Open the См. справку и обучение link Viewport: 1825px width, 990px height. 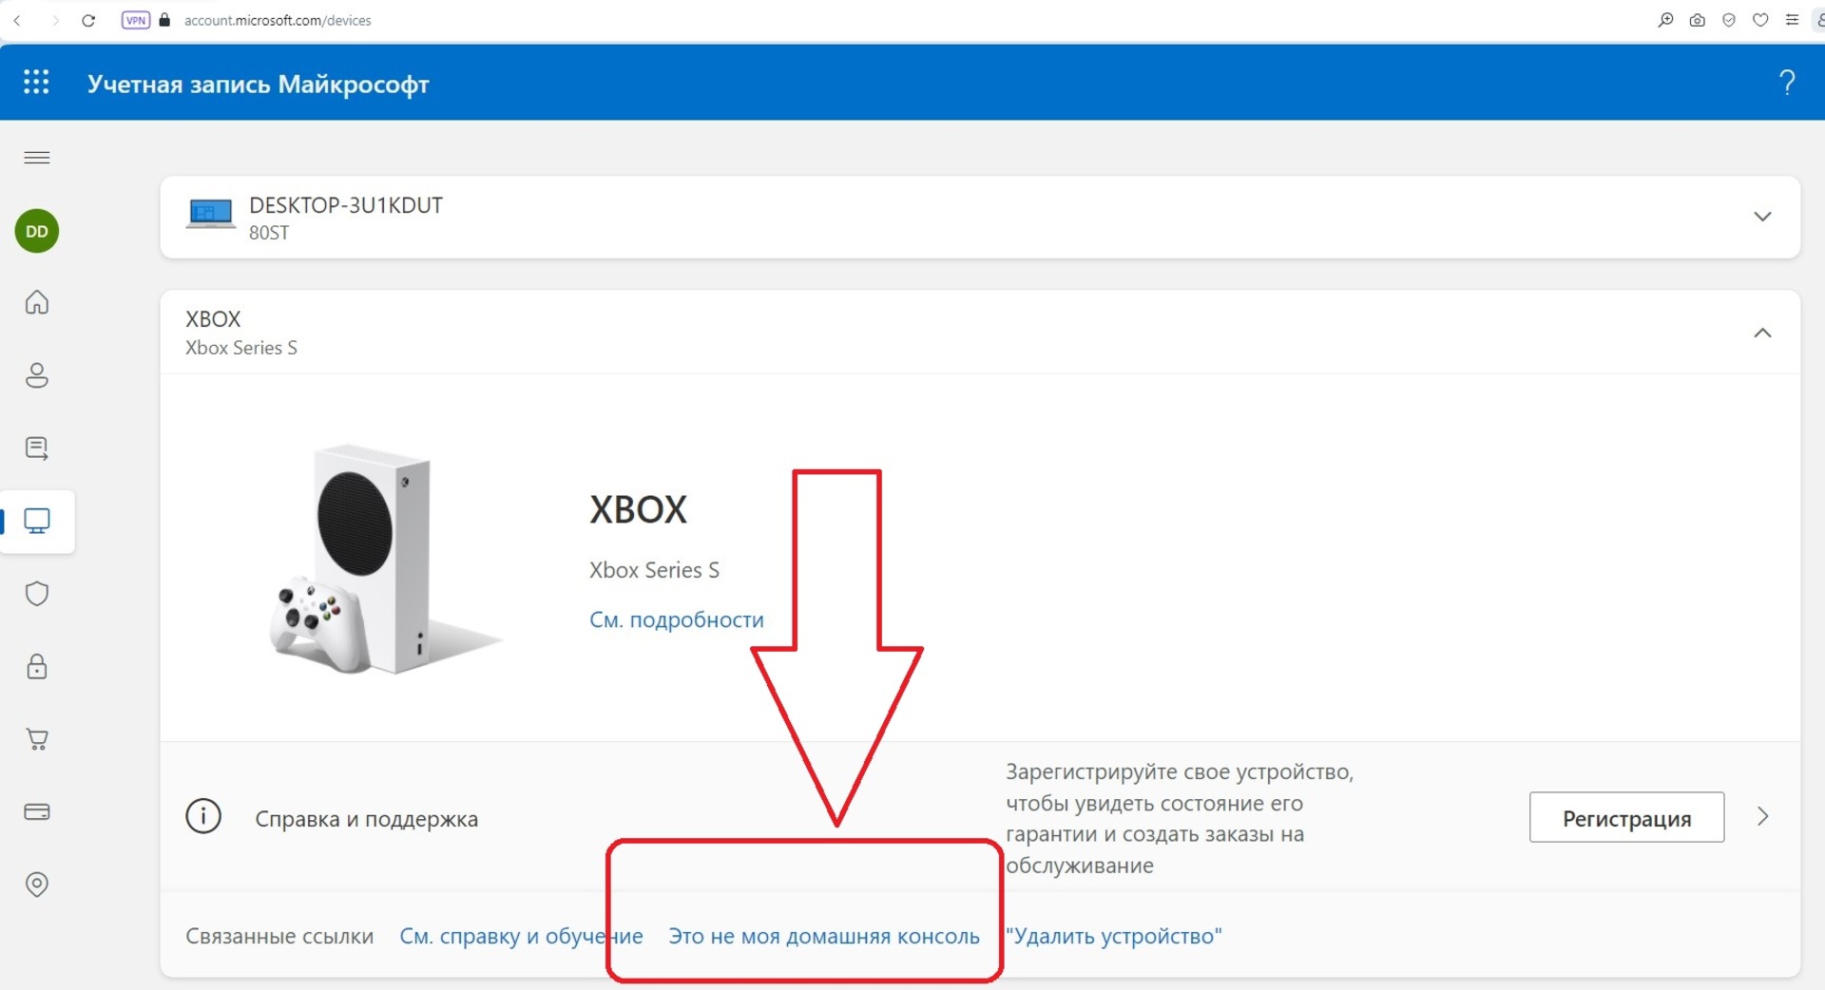tap(521, 936)
